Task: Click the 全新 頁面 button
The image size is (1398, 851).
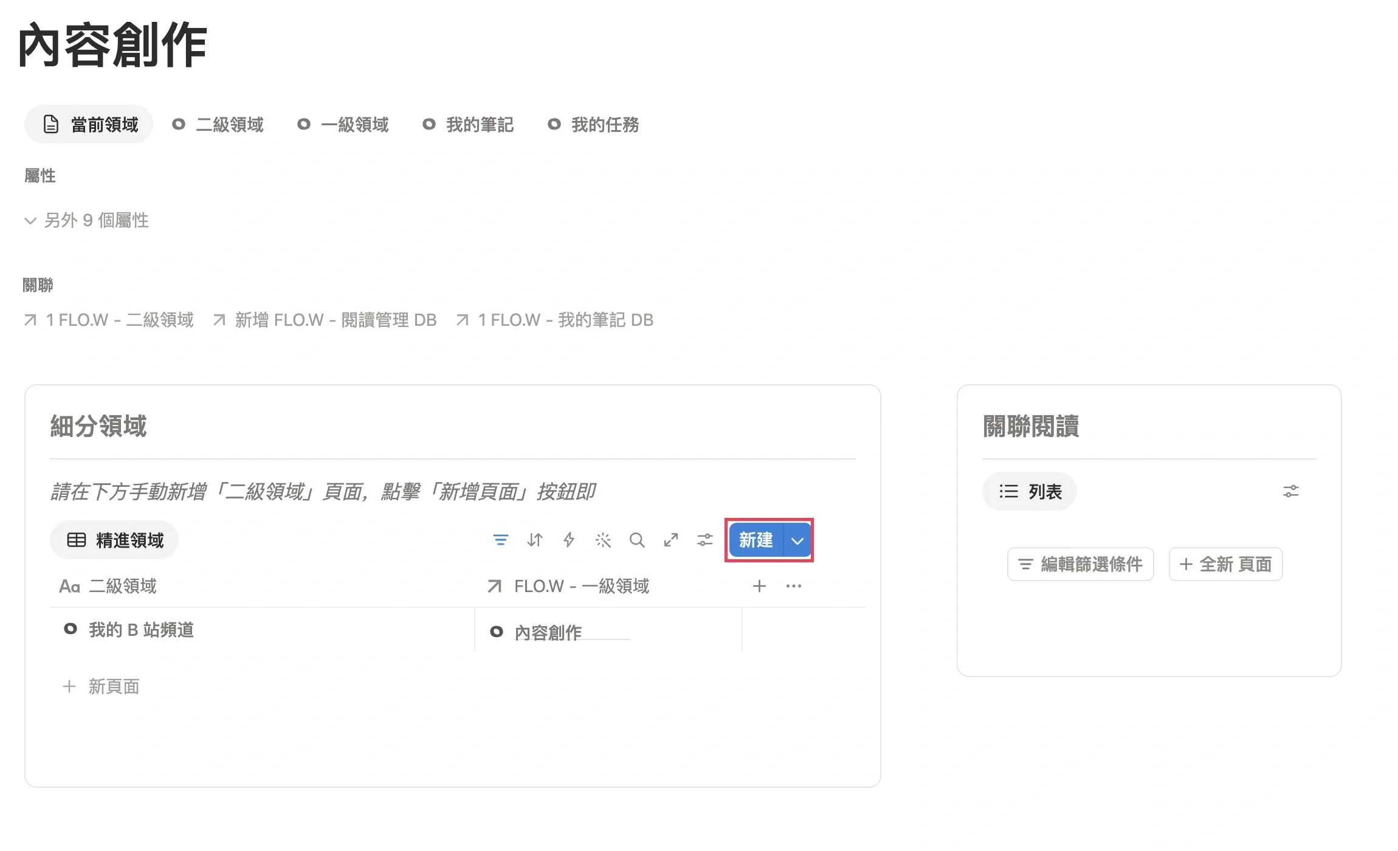Action: [1226, 564]
